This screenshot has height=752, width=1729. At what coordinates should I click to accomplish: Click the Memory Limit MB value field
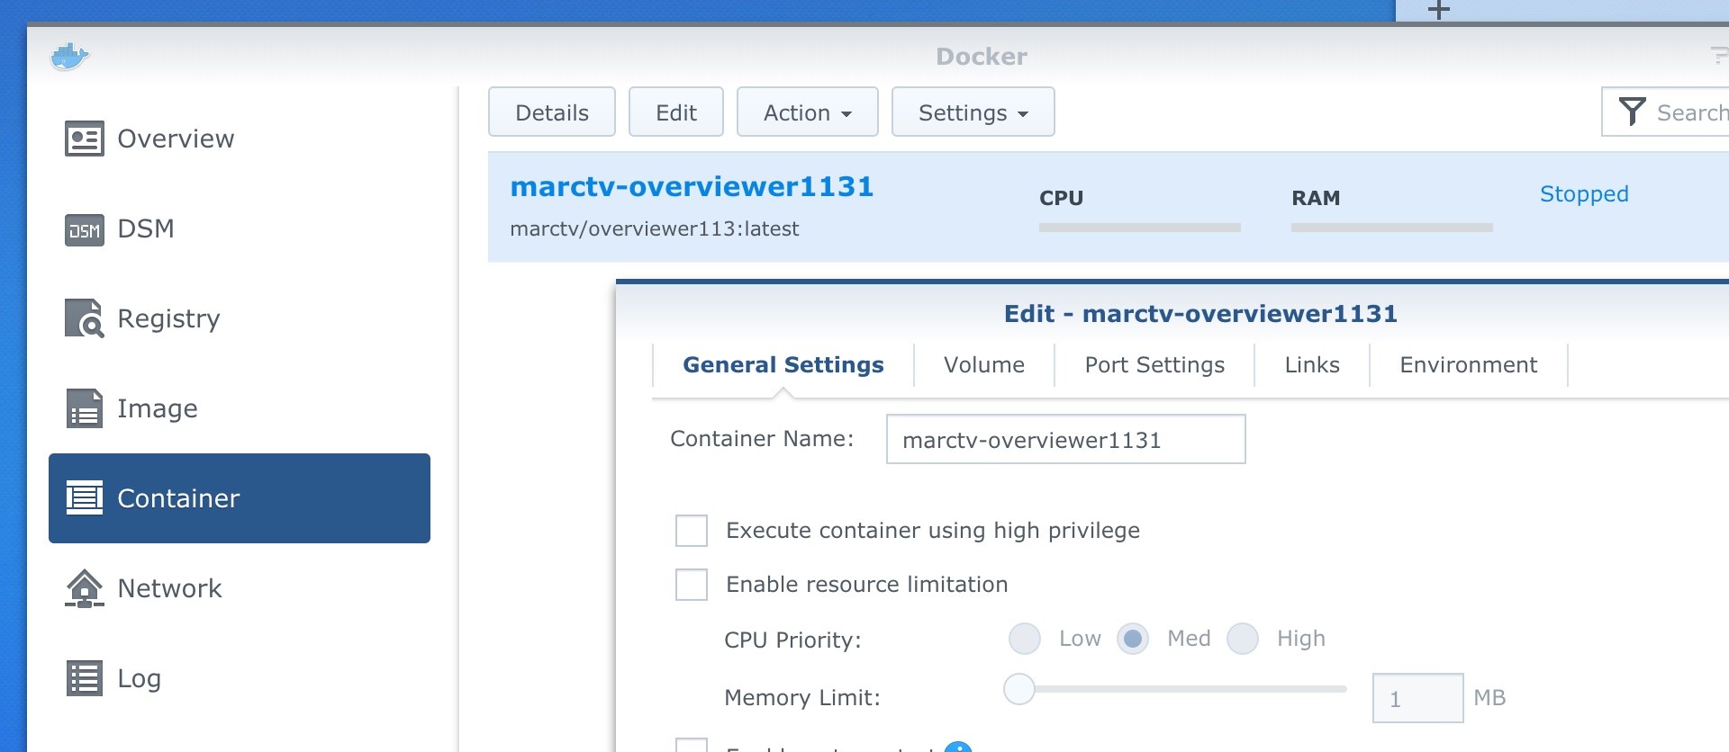click(1417, 698)
